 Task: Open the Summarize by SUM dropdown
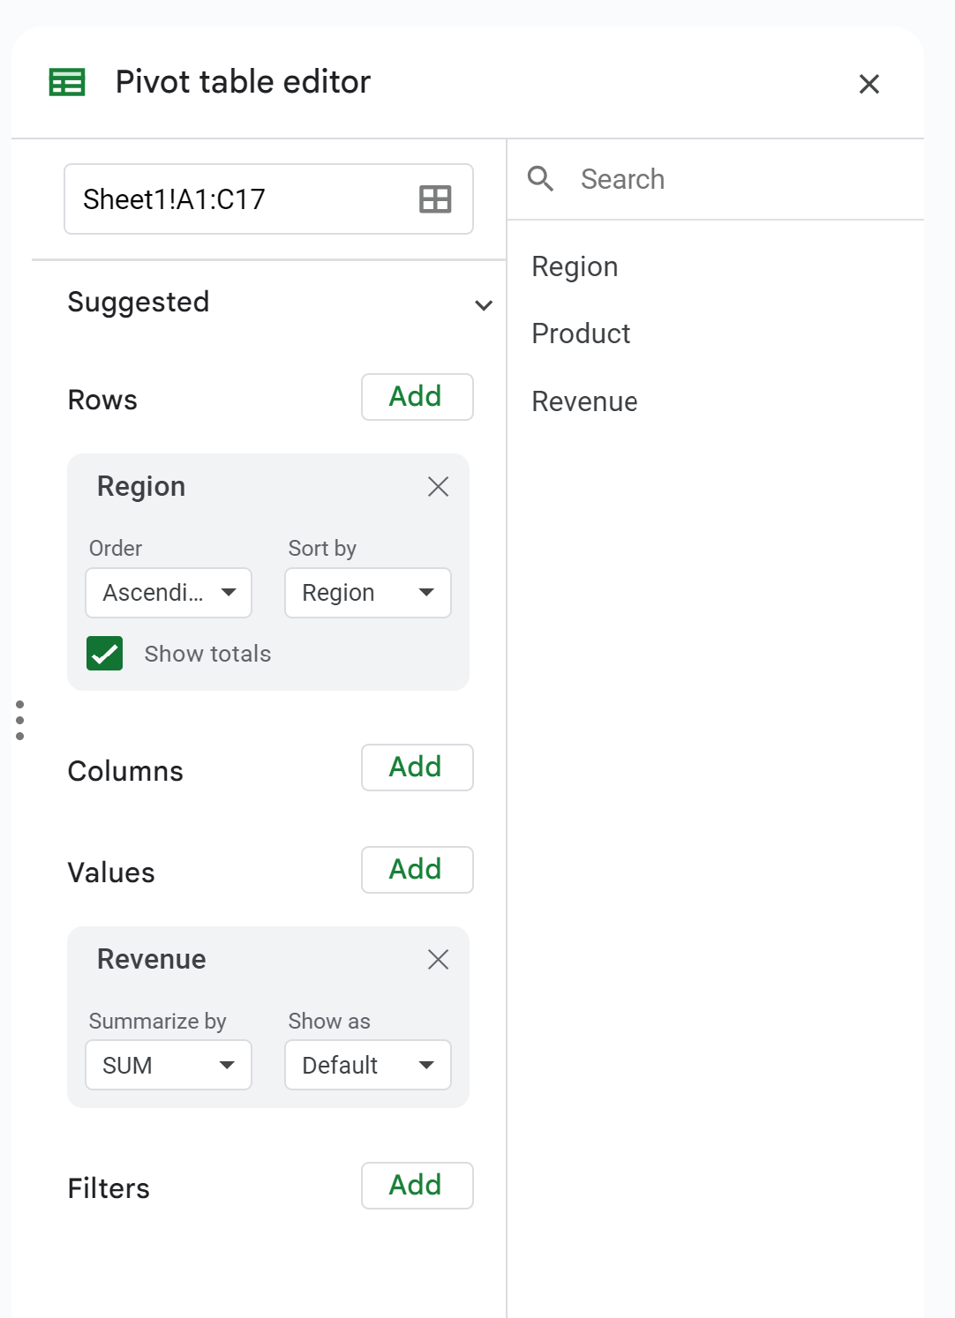click(168, 1065)
